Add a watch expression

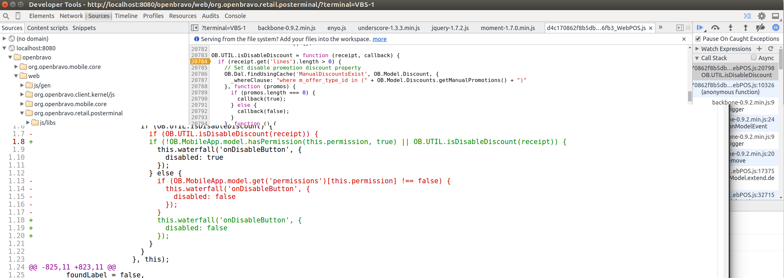click(759, 49)
